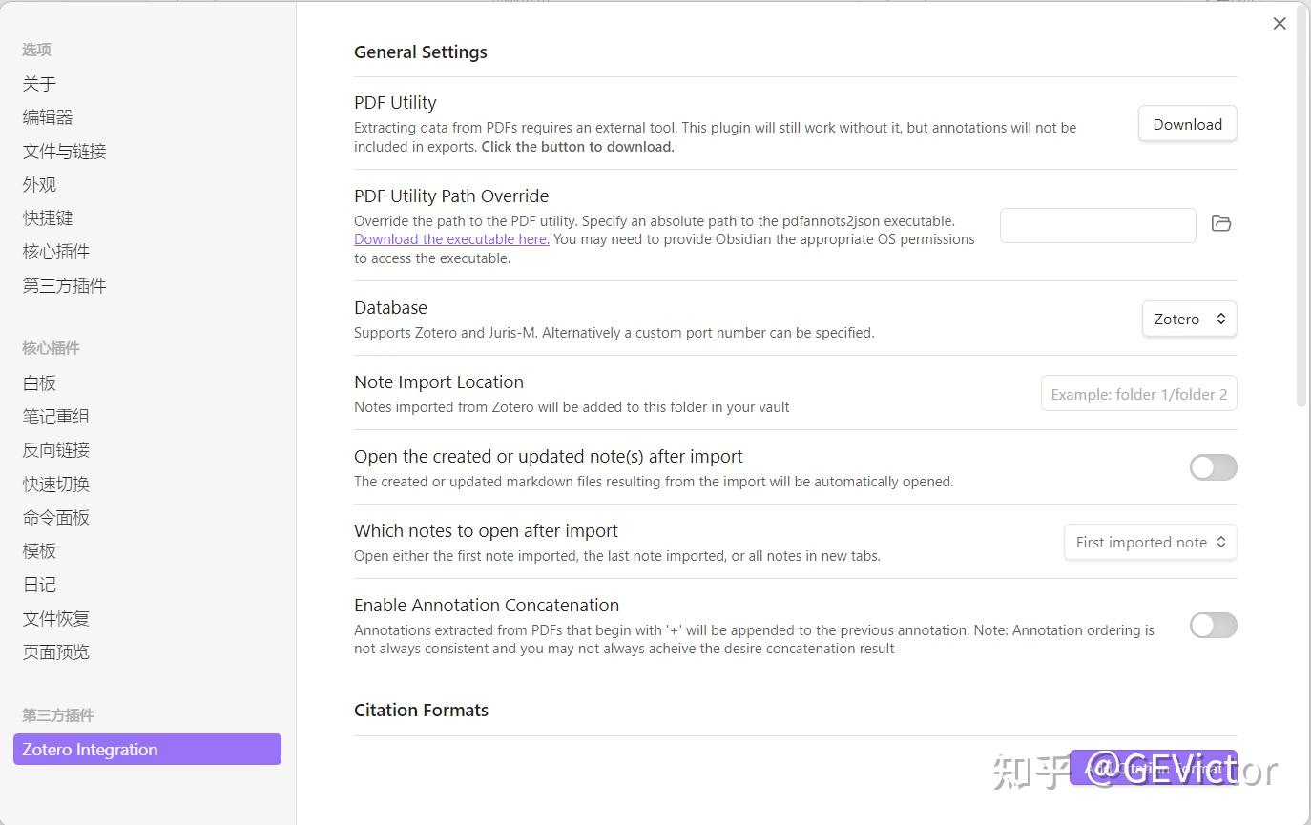1311x825 pixels.
Task: Open the First imported note dropdown
Action: (x=1150, y=542)
